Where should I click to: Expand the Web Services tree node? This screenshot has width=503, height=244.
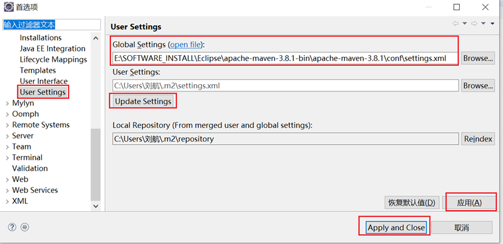coord(7,190)
